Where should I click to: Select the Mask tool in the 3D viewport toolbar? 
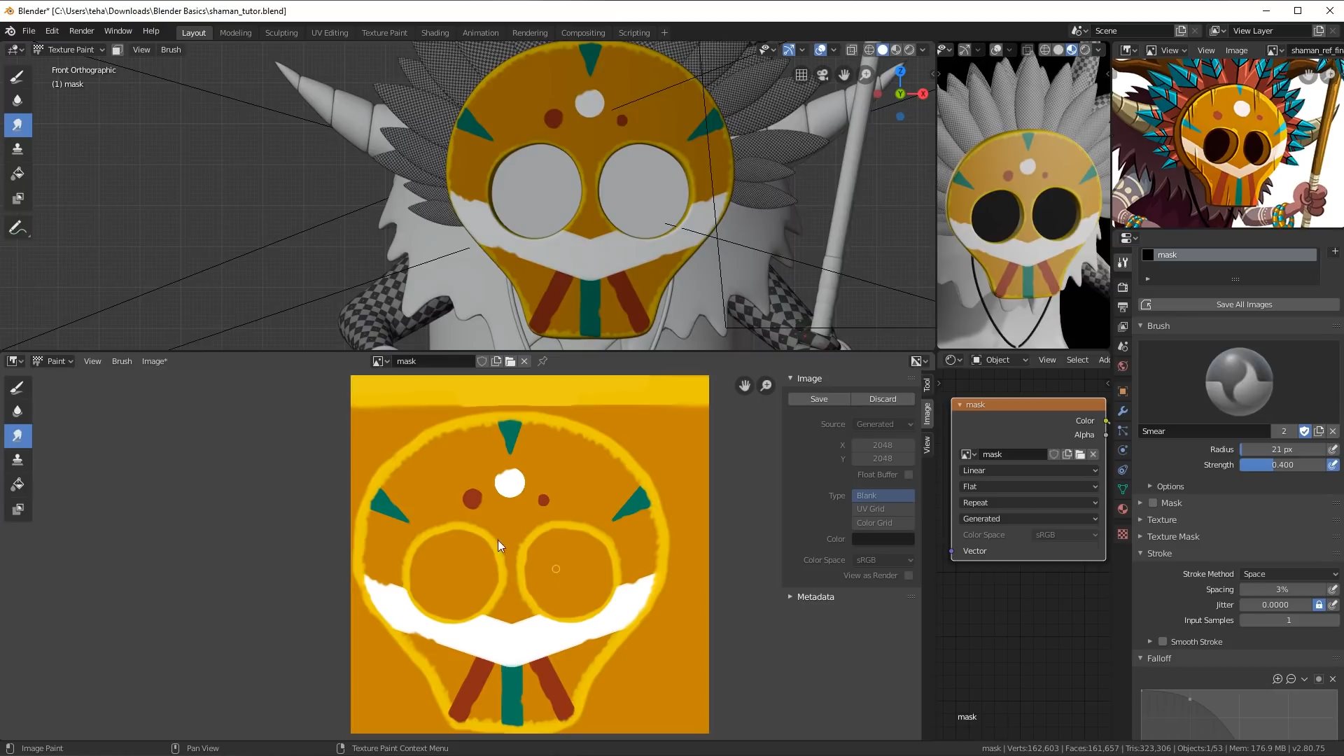tap(17, 198)
